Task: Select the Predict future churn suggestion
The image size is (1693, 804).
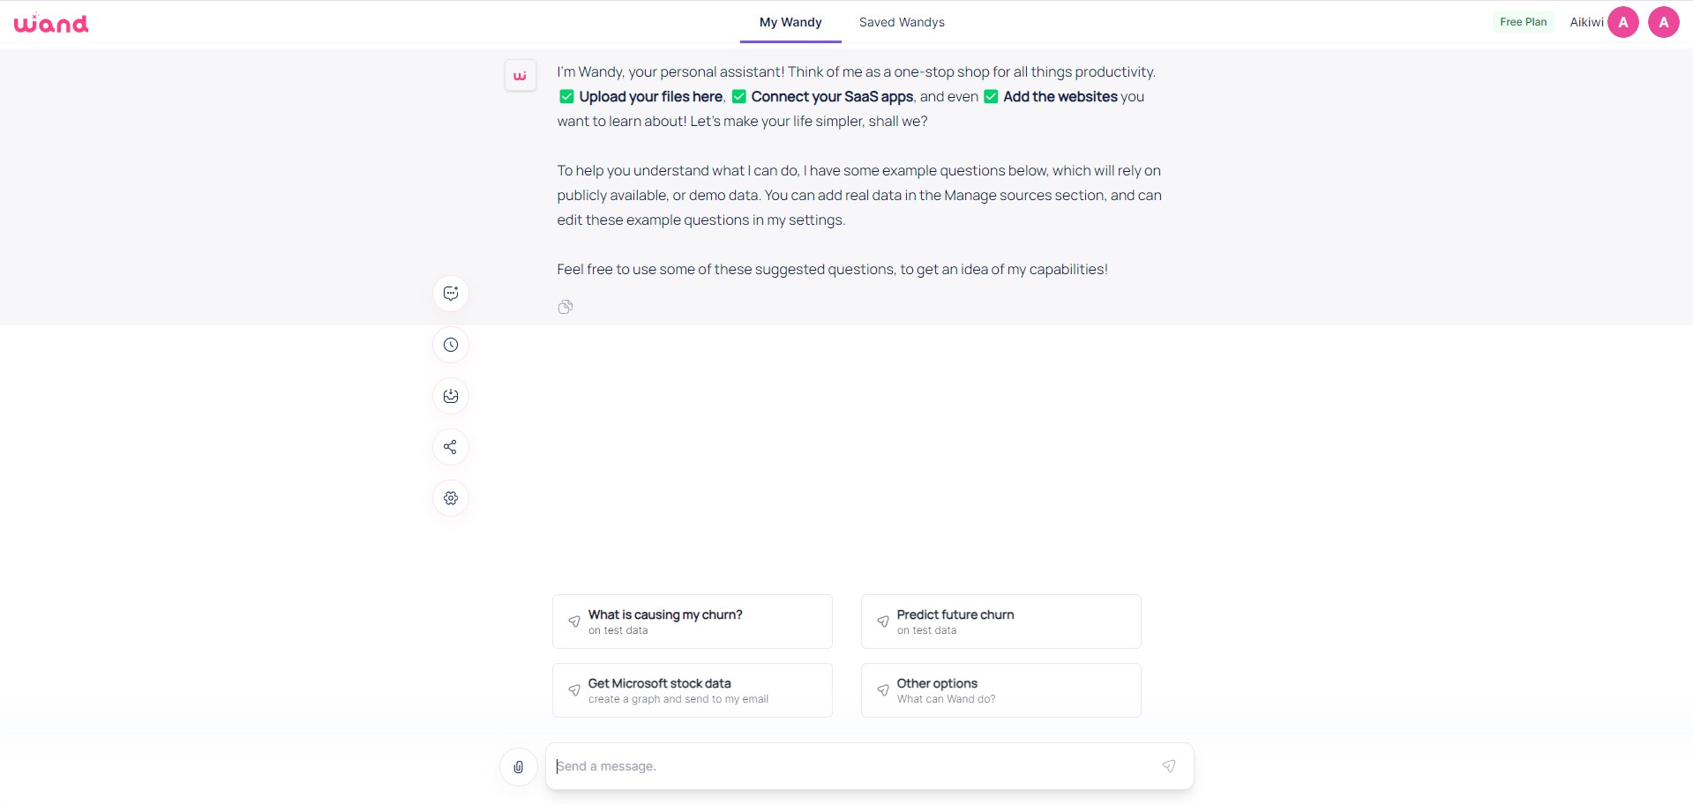Action: point(1001,622)
